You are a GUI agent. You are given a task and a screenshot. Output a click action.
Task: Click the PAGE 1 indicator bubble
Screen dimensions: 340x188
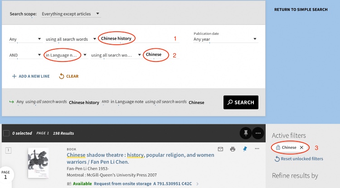coord(5,175)
